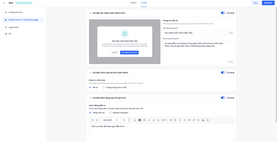Click the 'Lưu' save button
This screenshot has height=142, width=277.
[x=255, y=3]
